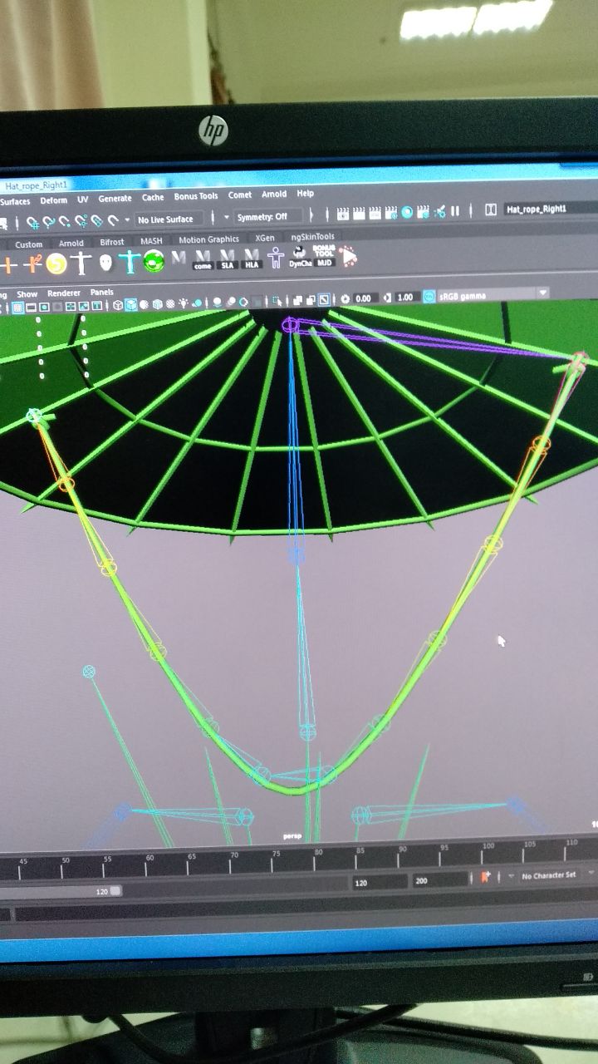The width and height of the screenshot is (598, 1064).
Task: Switch to the XGen shelf tab
Action: click(x=265, y=238)
